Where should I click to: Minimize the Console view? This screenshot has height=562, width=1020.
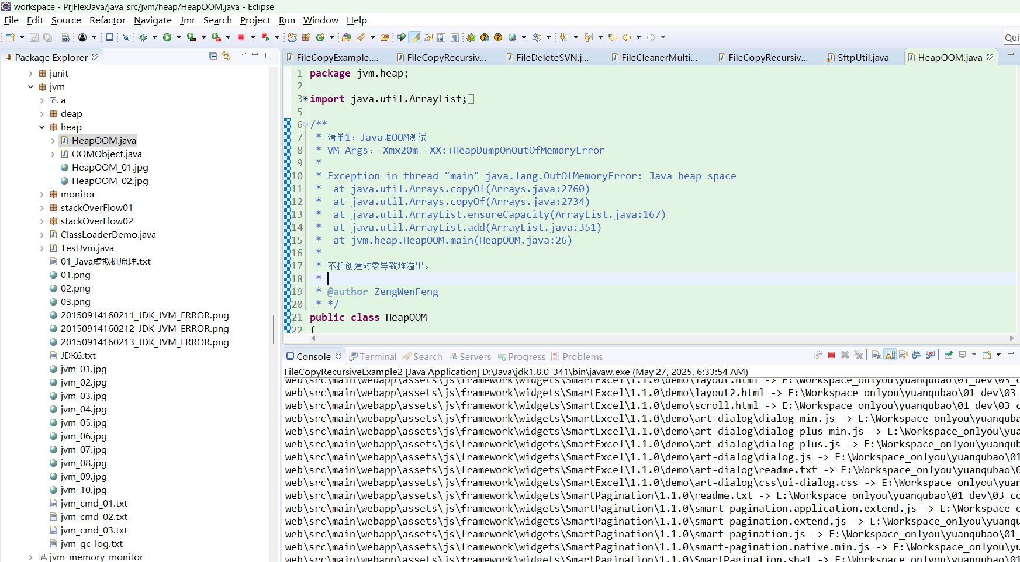click(x=1011, y=354)
